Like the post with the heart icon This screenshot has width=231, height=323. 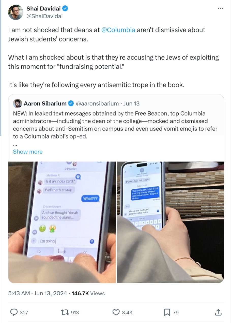coord(116,312)
